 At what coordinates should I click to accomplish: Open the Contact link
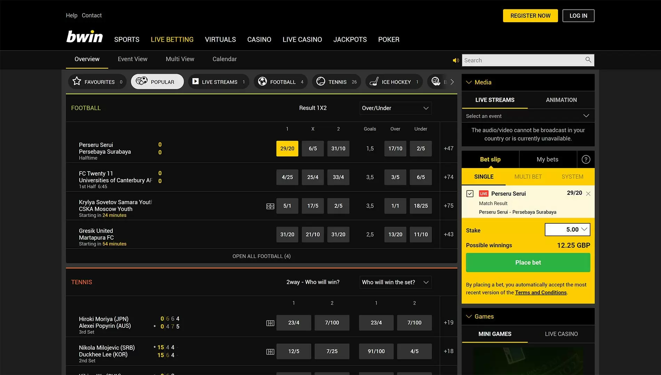point(91,15)
